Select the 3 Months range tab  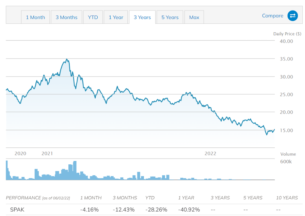(x=66, y=17)
